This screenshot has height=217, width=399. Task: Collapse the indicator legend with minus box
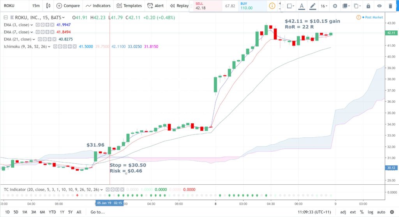(x=5, y=17)
